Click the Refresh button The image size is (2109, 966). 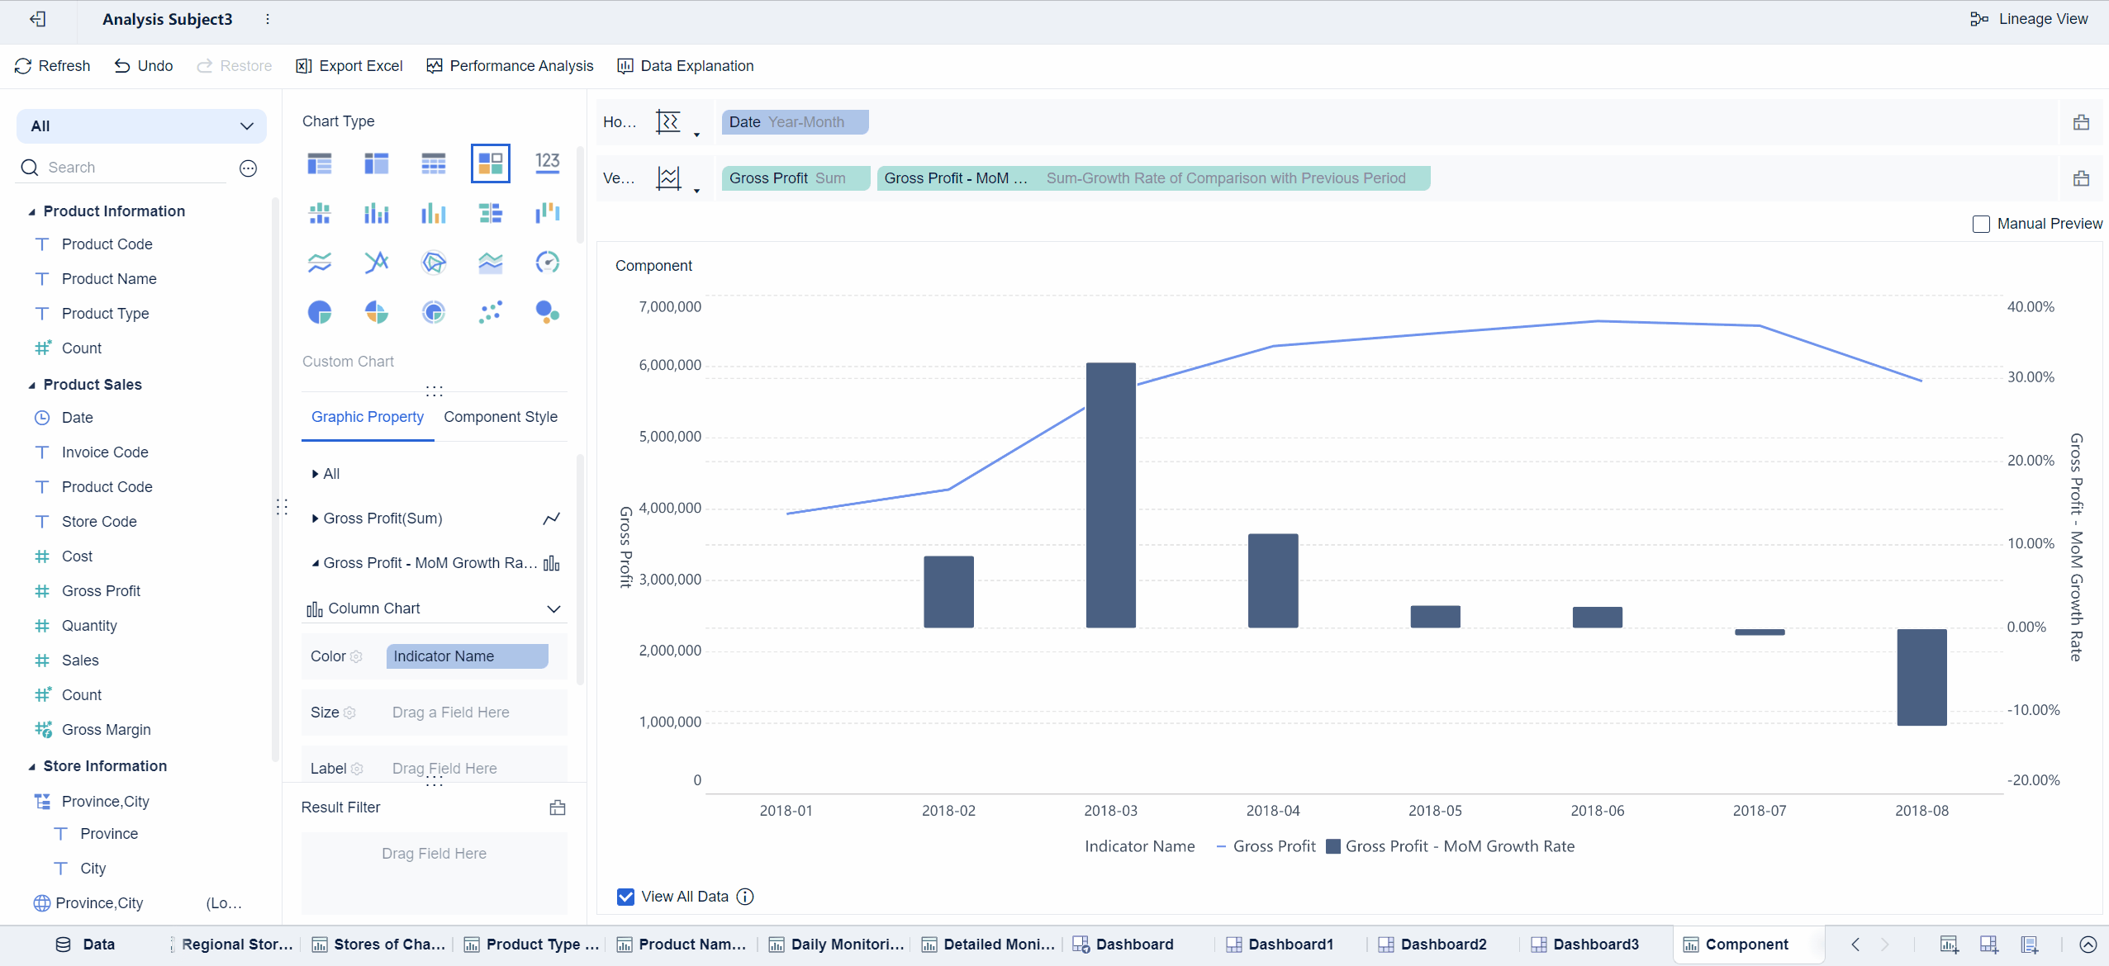point(52,66)
